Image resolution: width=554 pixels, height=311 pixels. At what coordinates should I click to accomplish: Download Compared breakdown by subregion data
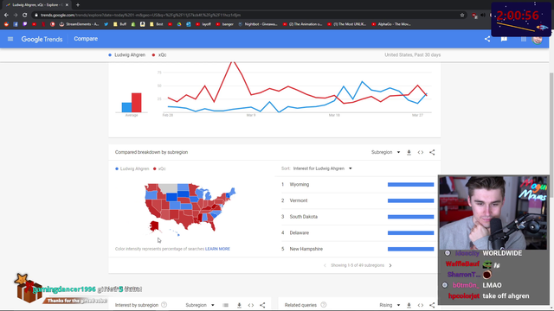pos(409,152)
